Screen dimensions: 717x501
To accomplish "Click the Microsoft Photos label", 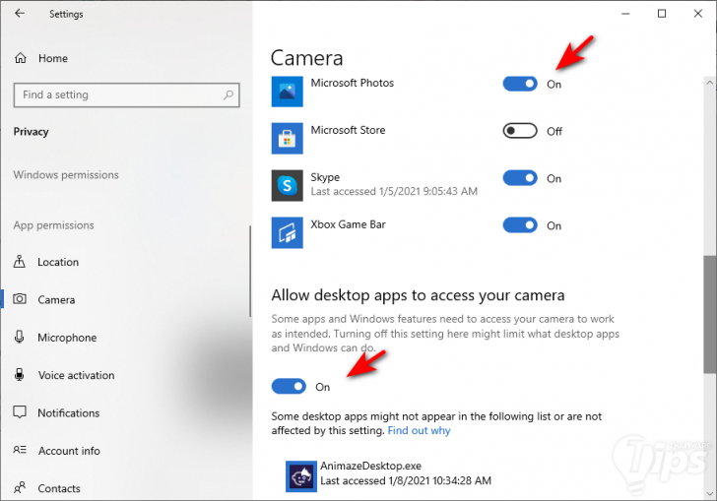I will coord(353,83).
